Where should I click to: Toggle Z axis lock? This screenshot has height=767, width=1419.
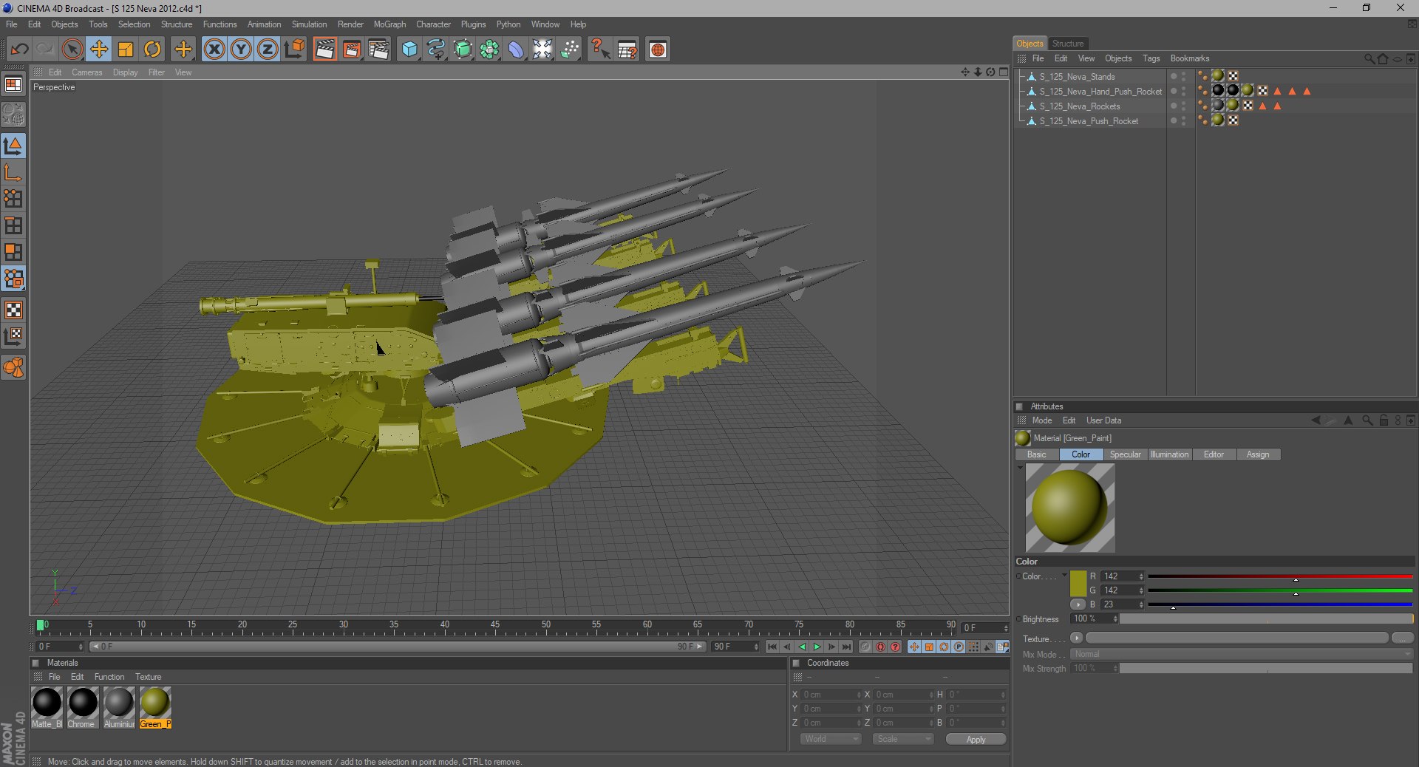point(268,50)
